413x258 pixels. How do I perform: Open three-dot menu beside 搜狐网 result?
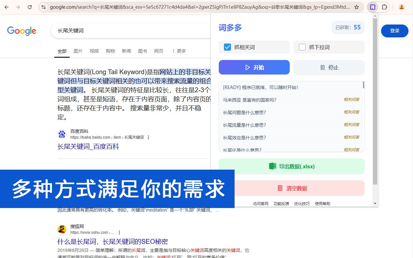[x=119, y=233]
